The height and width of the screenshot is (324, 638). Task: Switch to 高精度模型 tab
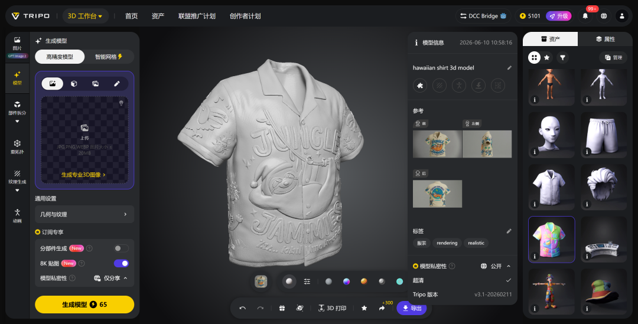[x=60, y=57]
